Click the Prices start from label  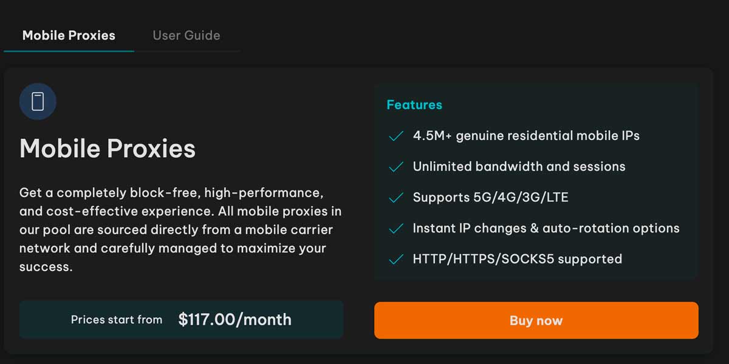tap(117, 320)
